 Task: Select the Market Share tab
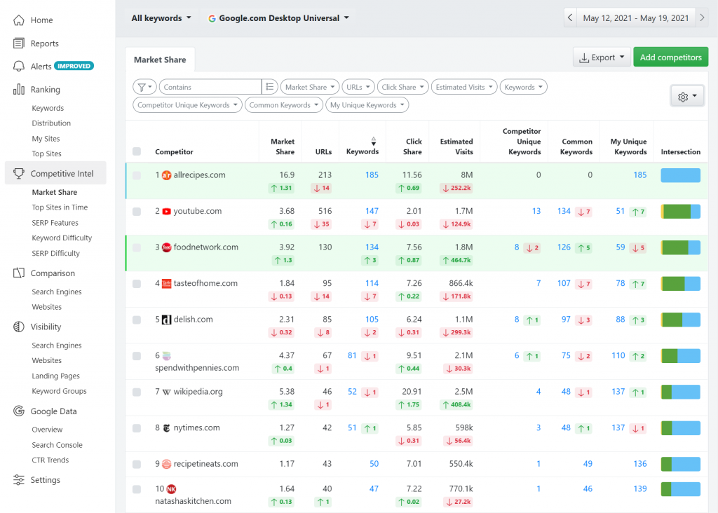pos(160,60)
